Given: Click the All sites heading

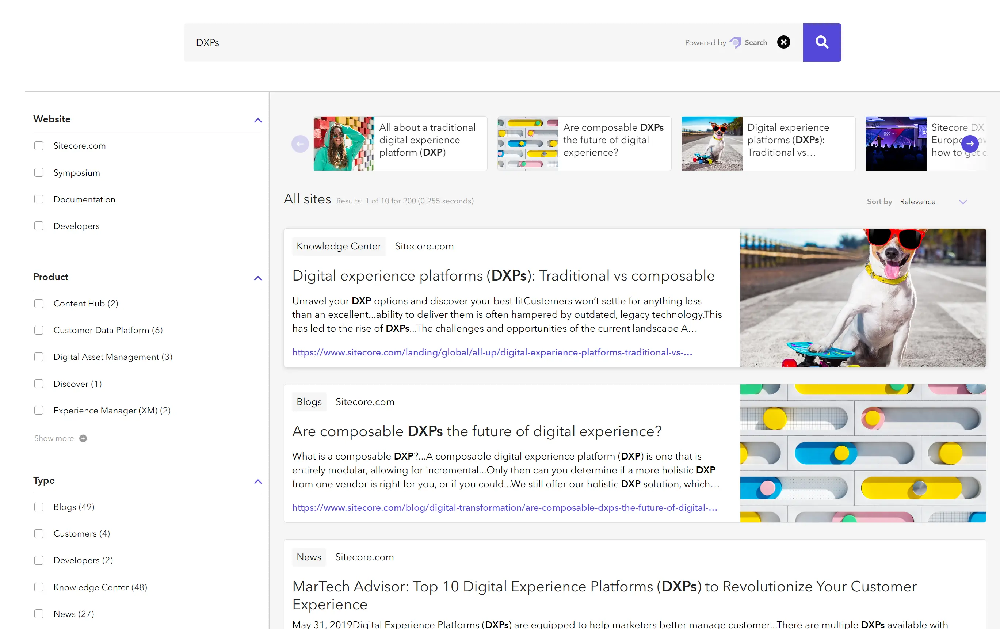Looking at the screenshot, I should (307, 199).
